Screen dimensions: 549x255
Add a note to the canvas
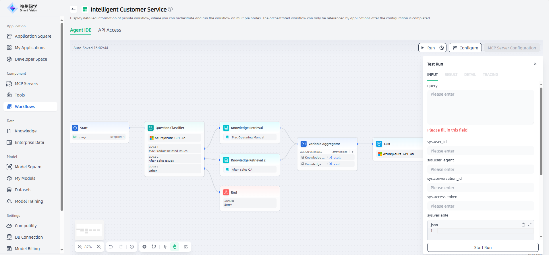[x=154, y=247]
